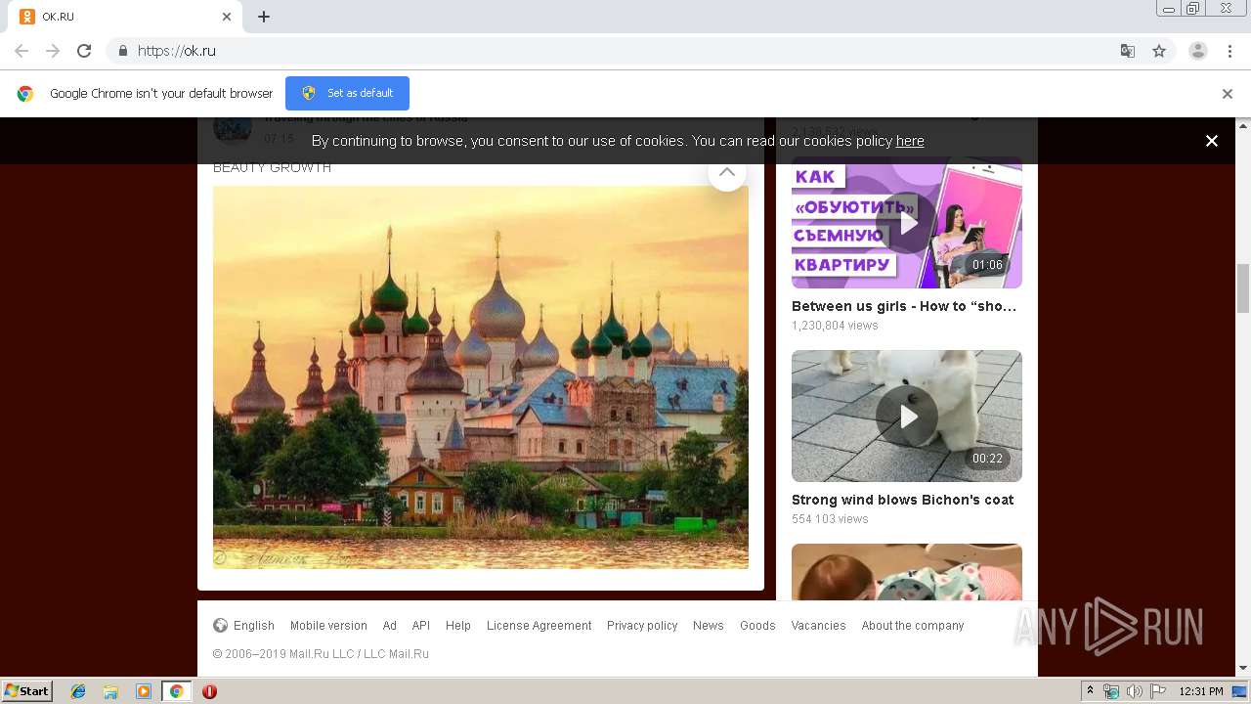Open the media player taskbar icon
1251x704 pixels.
(x=144, y=691)
